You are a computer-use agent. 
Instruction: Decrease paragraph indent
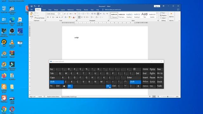[x=92, y=14]
